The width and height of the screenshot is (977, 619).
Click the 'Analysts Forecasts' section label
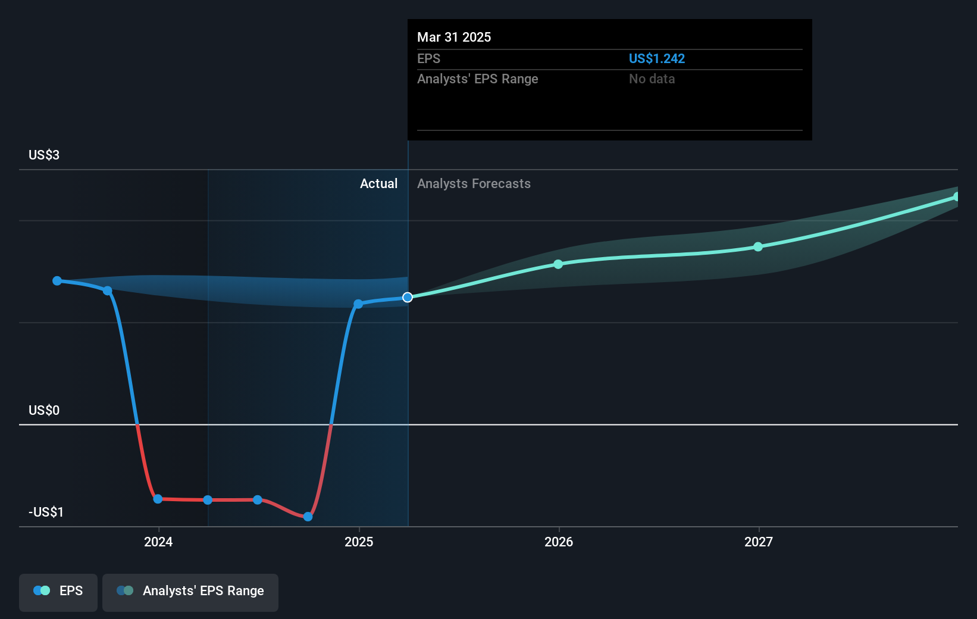point(474,184)
